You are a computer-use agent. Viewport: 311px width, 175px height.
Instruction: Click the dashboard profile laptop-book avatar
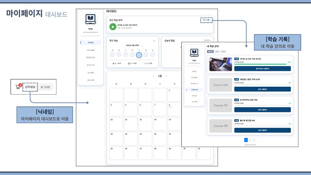[x=90, y=19]
